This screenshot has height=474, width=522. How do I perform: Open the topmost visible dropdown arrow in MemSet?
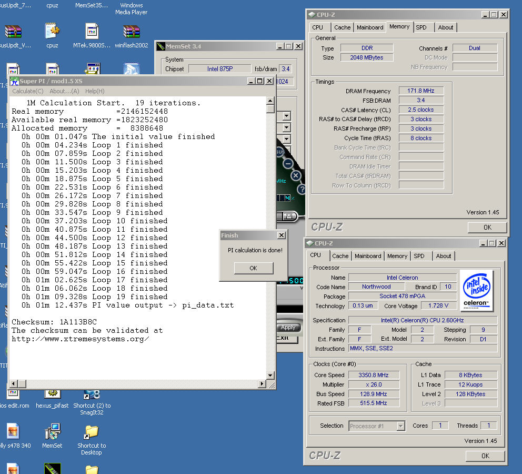(x=286, y=116)
